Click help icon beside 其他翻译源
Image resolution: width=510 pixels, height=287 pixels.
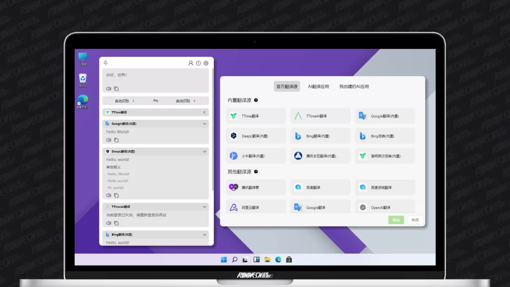256,172
